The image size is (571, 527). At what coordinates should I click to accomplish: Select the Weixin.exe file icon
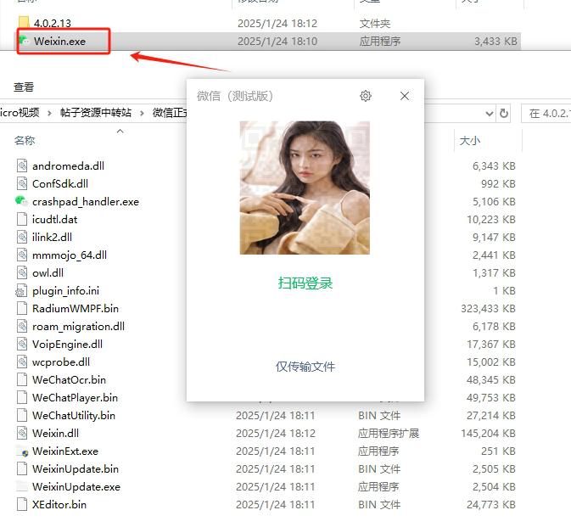point(24,41)
